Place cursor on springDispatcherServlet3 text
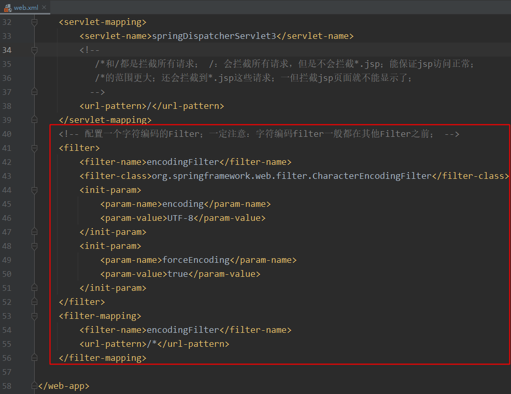This screenshot has height=394, width=511. 214,36
